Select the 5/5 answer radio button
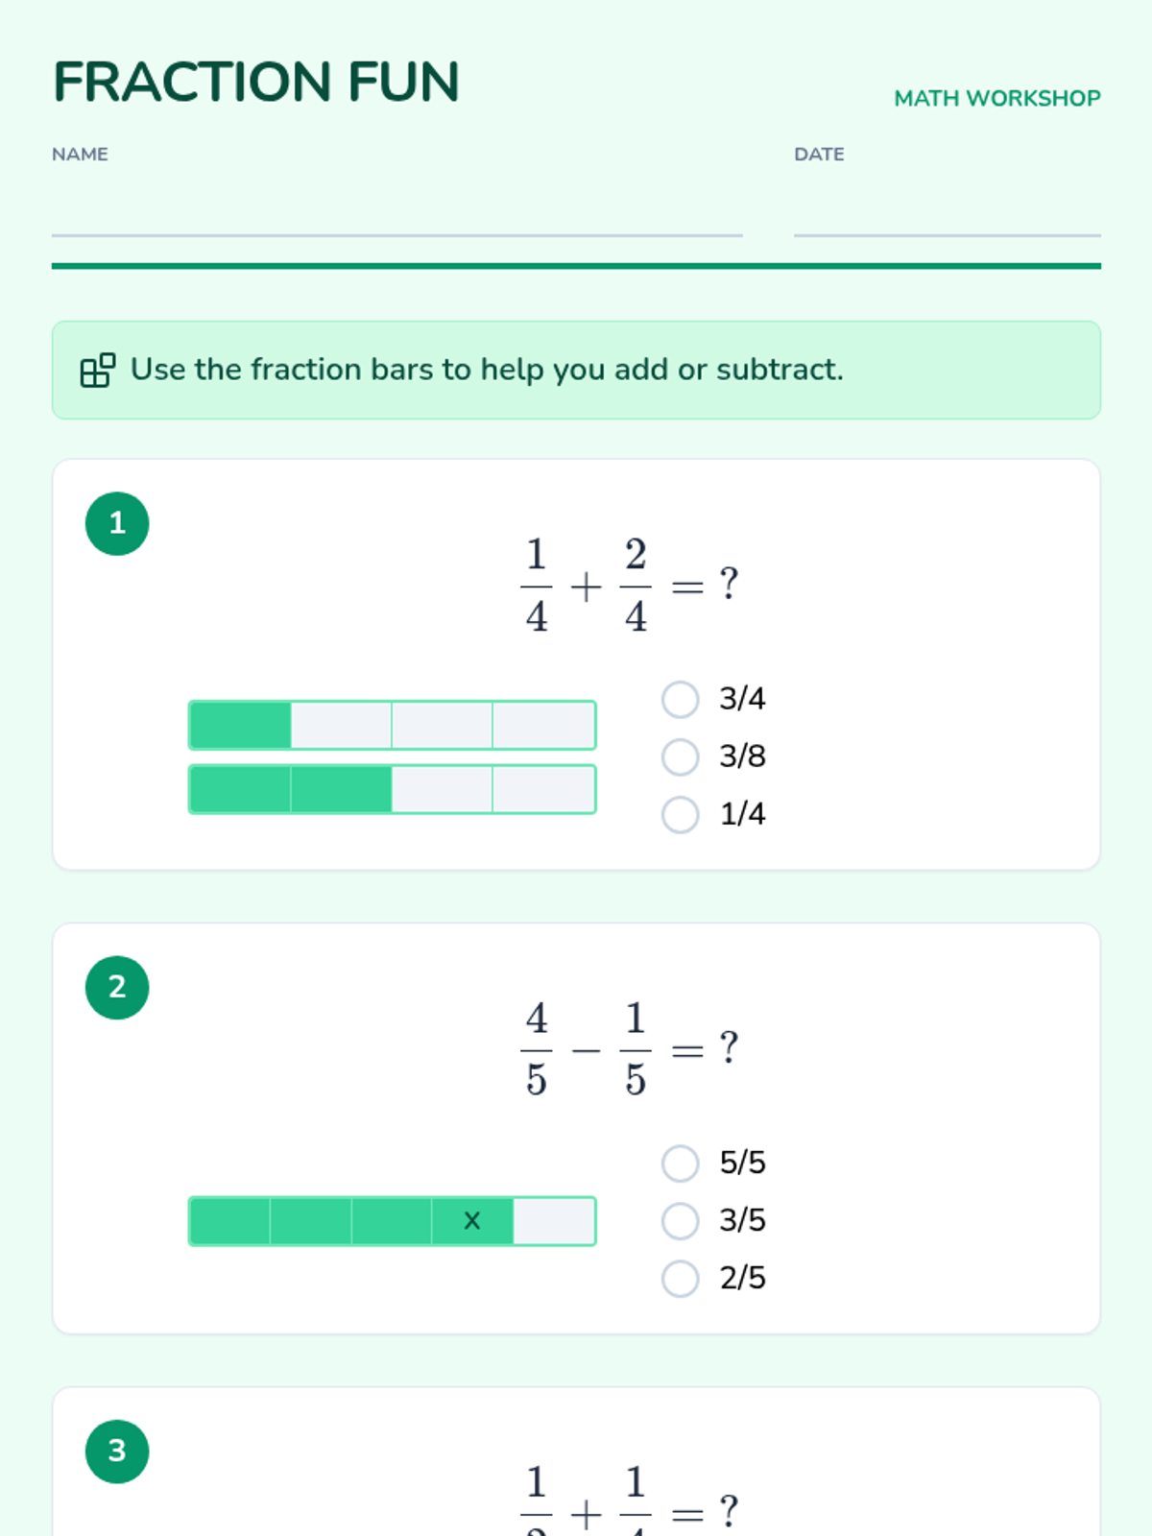Image resolution: width=1152 pixels, height=1536 pixels. 680,1163
